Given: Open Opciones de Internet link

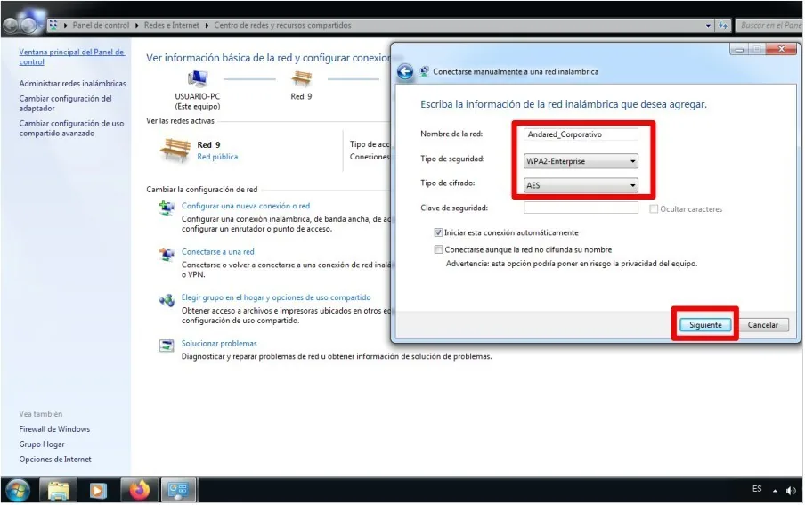Looking at the screenshot, I should (x=55, y=460).
